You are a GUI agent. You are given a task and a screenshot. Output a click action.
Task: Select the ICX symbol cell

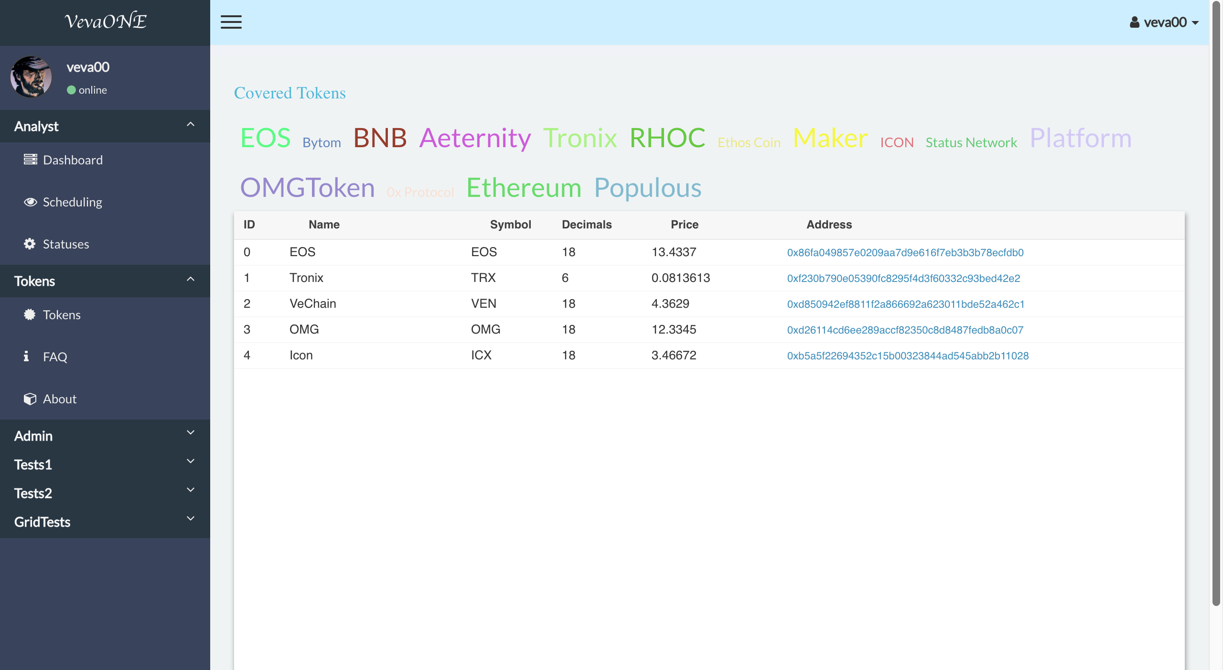coord(481,355)
